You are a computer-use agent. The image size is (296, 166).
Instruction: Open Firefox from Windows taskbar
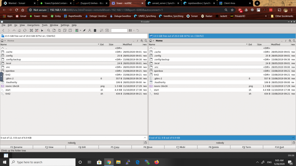[x=157, y=162]
